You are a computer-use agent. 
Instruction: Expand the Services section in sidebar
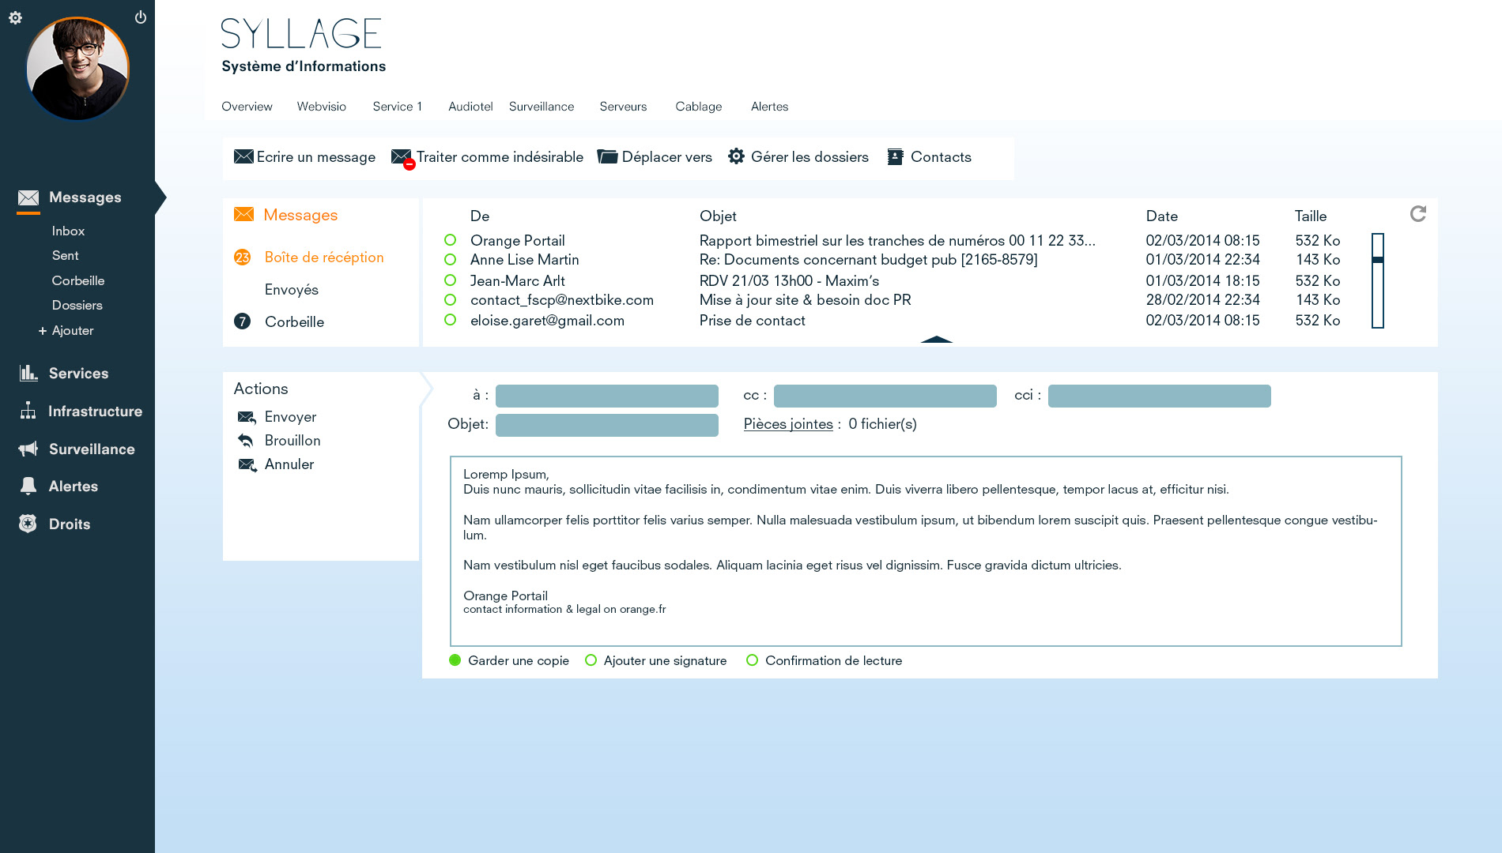(78, 374)
